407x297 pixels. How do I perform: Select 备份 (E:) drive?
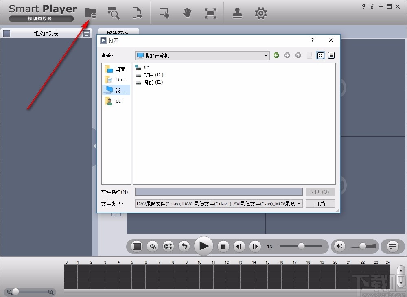tap(149, 82)
